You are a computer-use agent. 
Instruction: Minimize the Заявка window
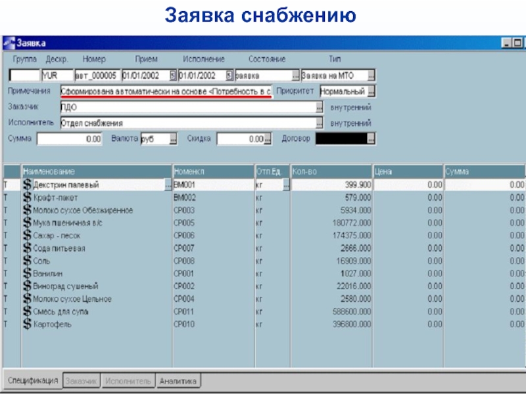click(x=506, y=43)
